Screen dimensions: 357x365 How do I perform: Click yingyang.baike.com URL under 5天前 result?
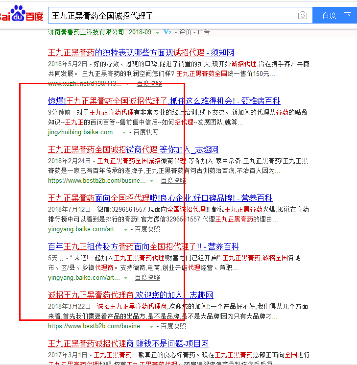(x=84, y=278)
